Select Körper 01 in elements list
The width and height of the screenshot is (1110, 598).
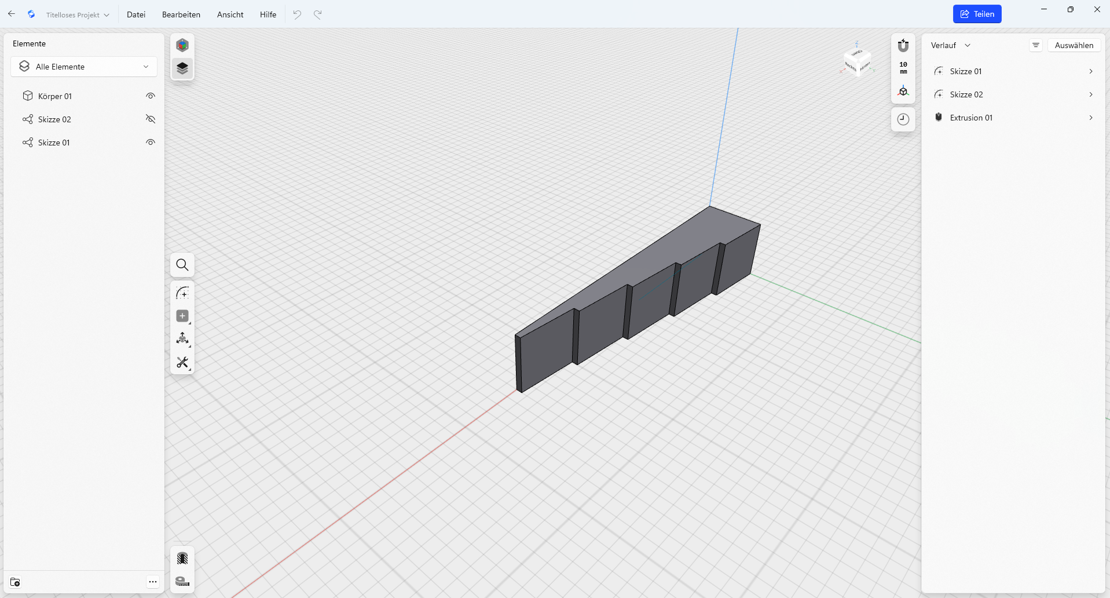pos(55,96)
